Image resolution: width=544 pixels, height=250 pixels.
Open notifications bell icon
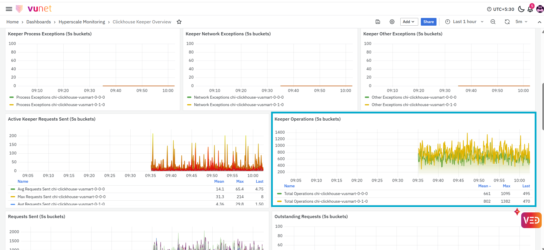click(x=530, y=9)
